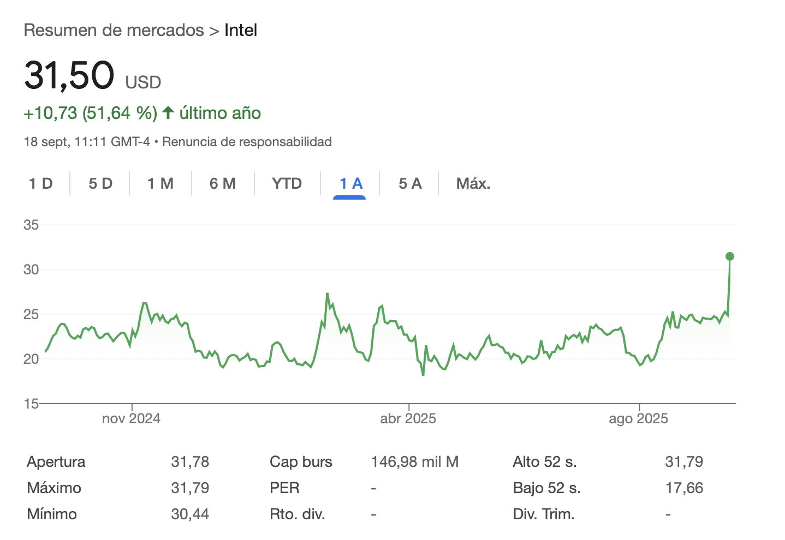Click the último año text
Image resolution: width=785 pixels, height=540 pixels.
[x=220, y=113]
